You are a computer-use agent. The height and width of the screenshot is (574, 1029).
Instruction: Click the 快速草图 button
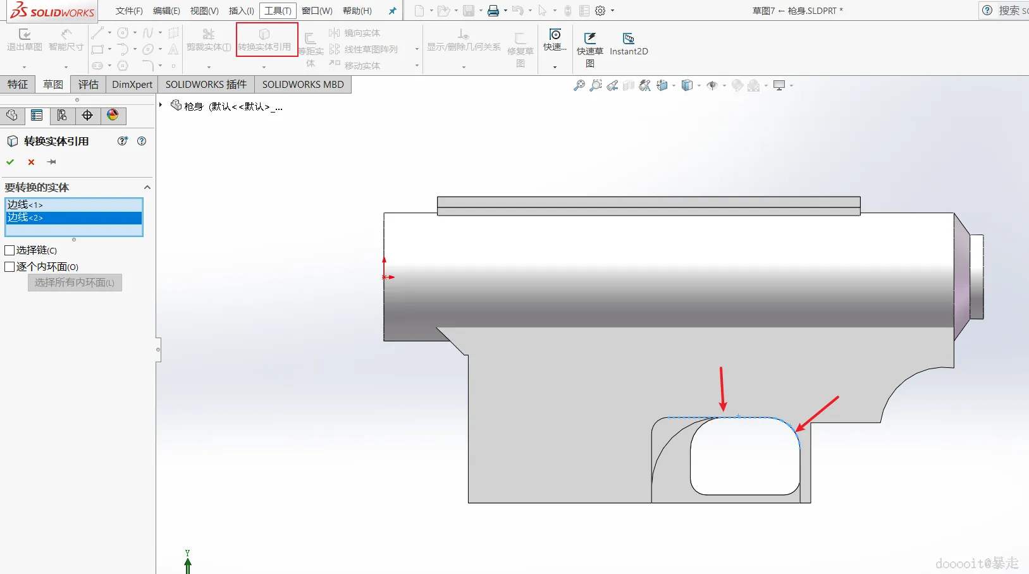point(590,49)
